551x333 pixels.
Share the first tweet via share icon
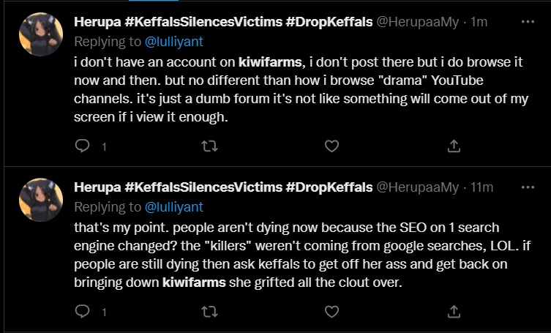[x=454, y=146]
